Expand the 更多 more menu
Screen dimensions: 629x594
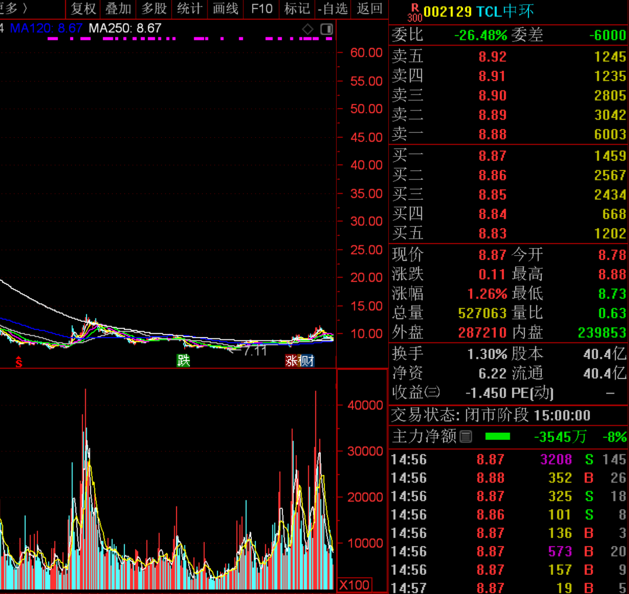tap(14, 9)
